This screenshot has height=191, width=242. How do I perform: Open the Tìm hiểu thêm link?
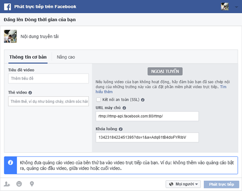coord(104,92)
